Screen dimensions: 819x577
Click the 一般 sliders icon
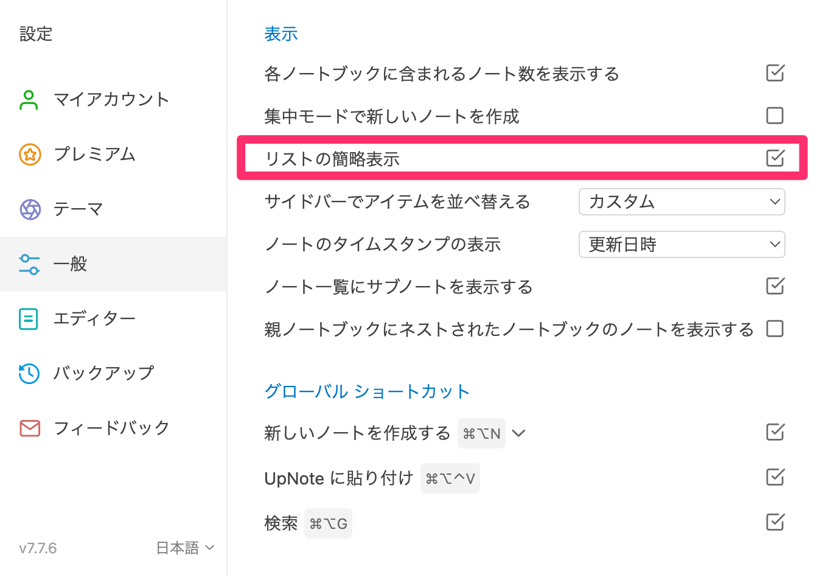[29, 264]
